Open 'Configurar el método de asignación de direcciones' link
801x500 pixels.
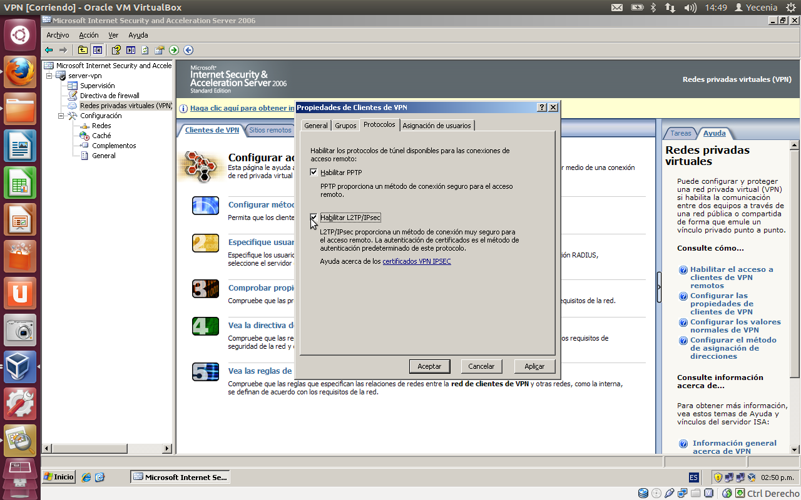coord(733,348)
